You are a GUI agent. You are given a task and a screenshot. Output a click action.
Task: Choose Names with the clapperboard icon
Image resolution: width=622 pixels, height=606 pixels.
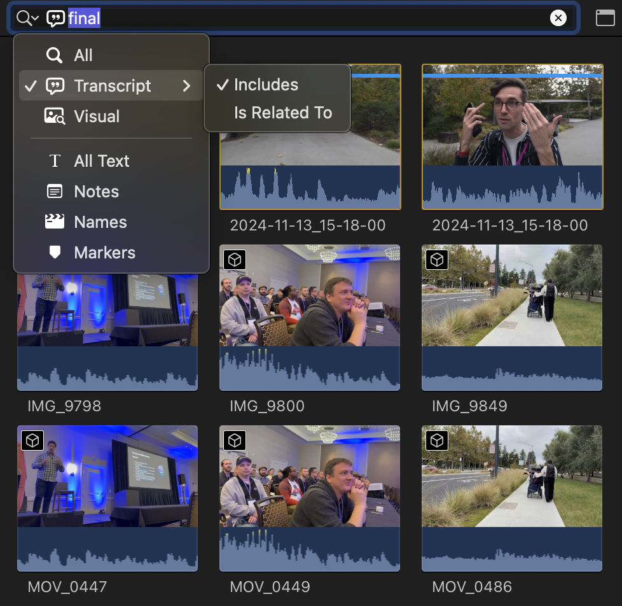100,222
